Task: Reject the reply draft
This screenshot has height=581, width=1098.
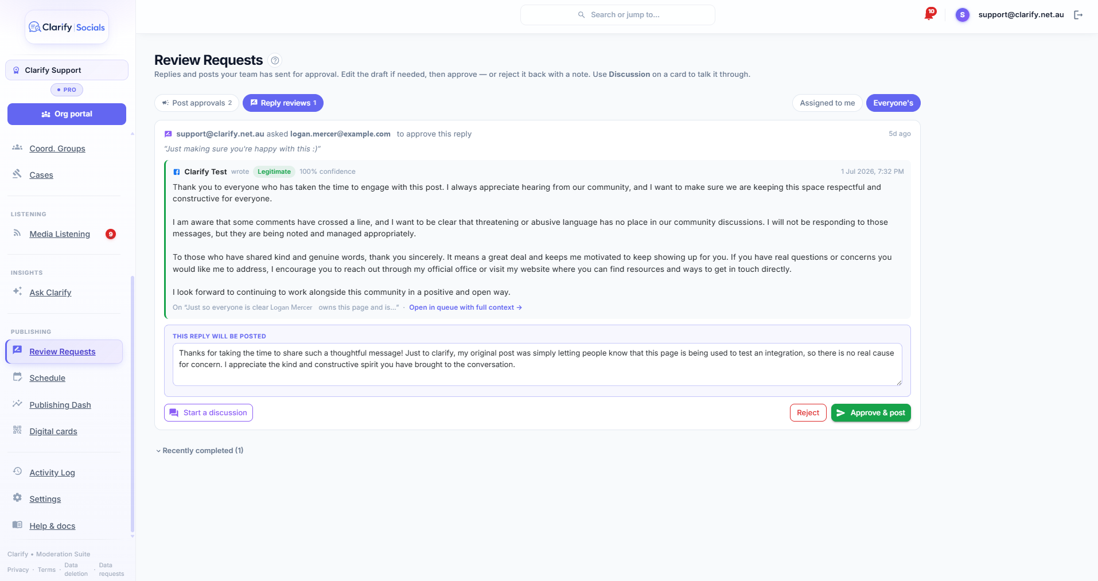Action: pos(808,413)
